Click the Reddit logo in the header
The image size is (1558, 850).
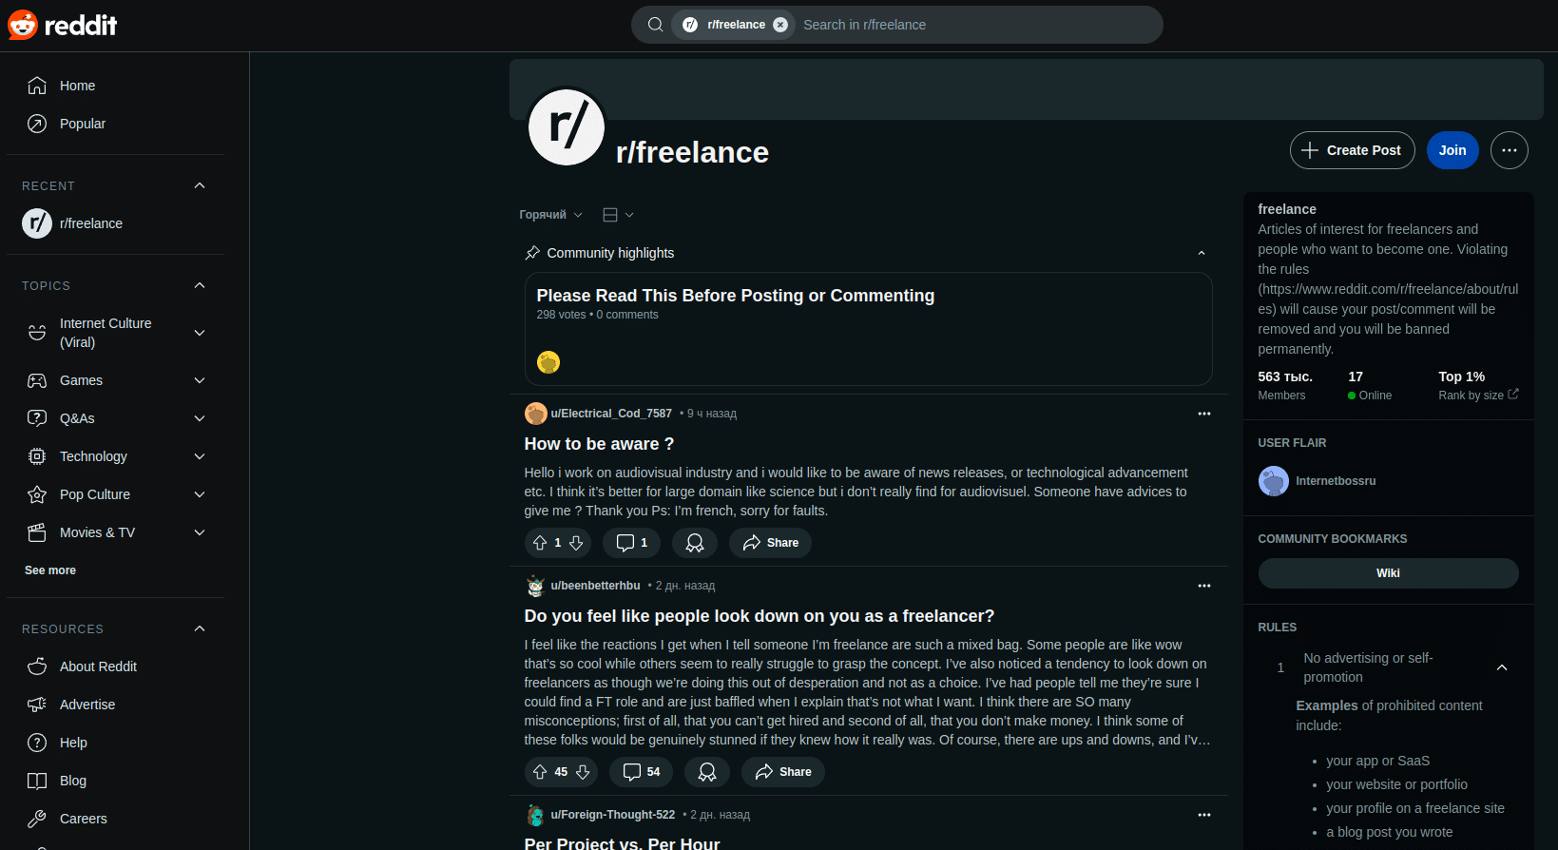tap(63, 25)
